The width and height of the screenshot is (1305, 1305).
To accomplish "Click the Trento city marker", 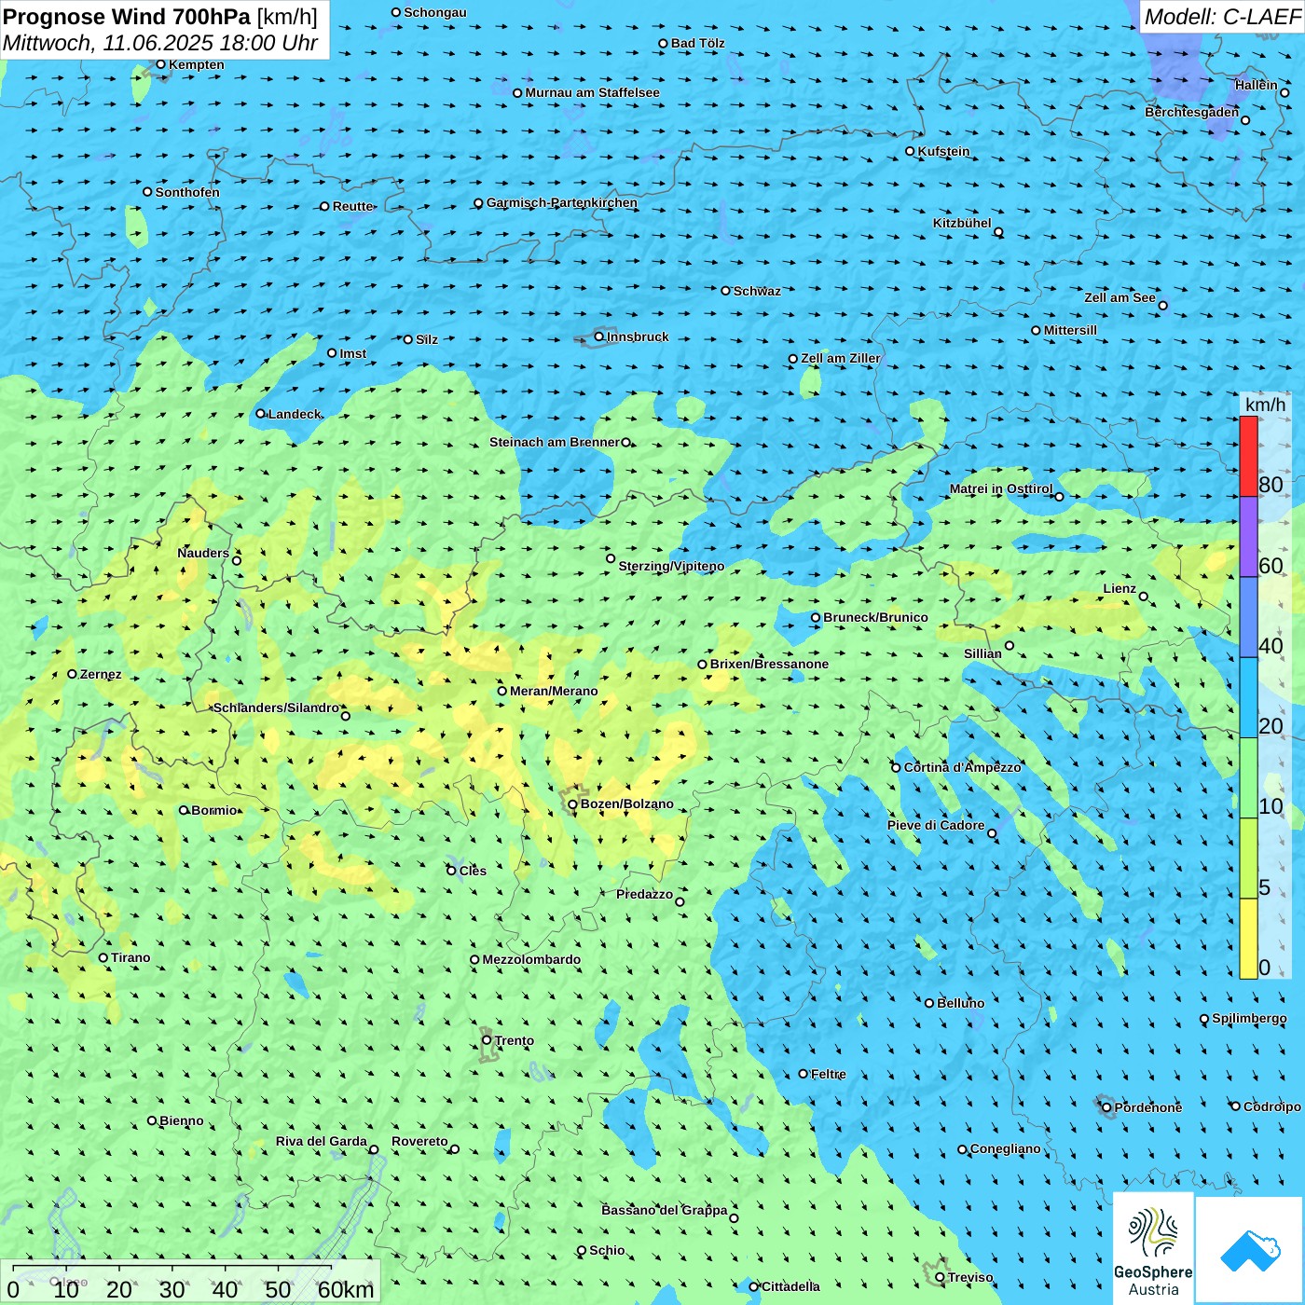I will [x=487, y=1040].
